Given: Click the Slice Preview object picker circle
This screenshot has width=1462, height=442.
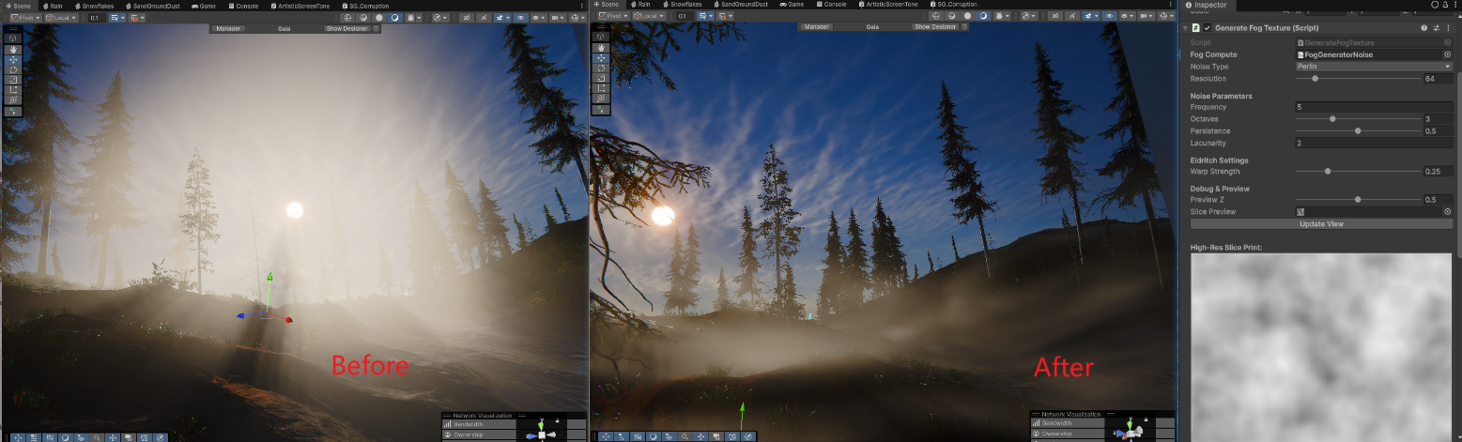Looking at the screenshot, I should coord(1447,211).
